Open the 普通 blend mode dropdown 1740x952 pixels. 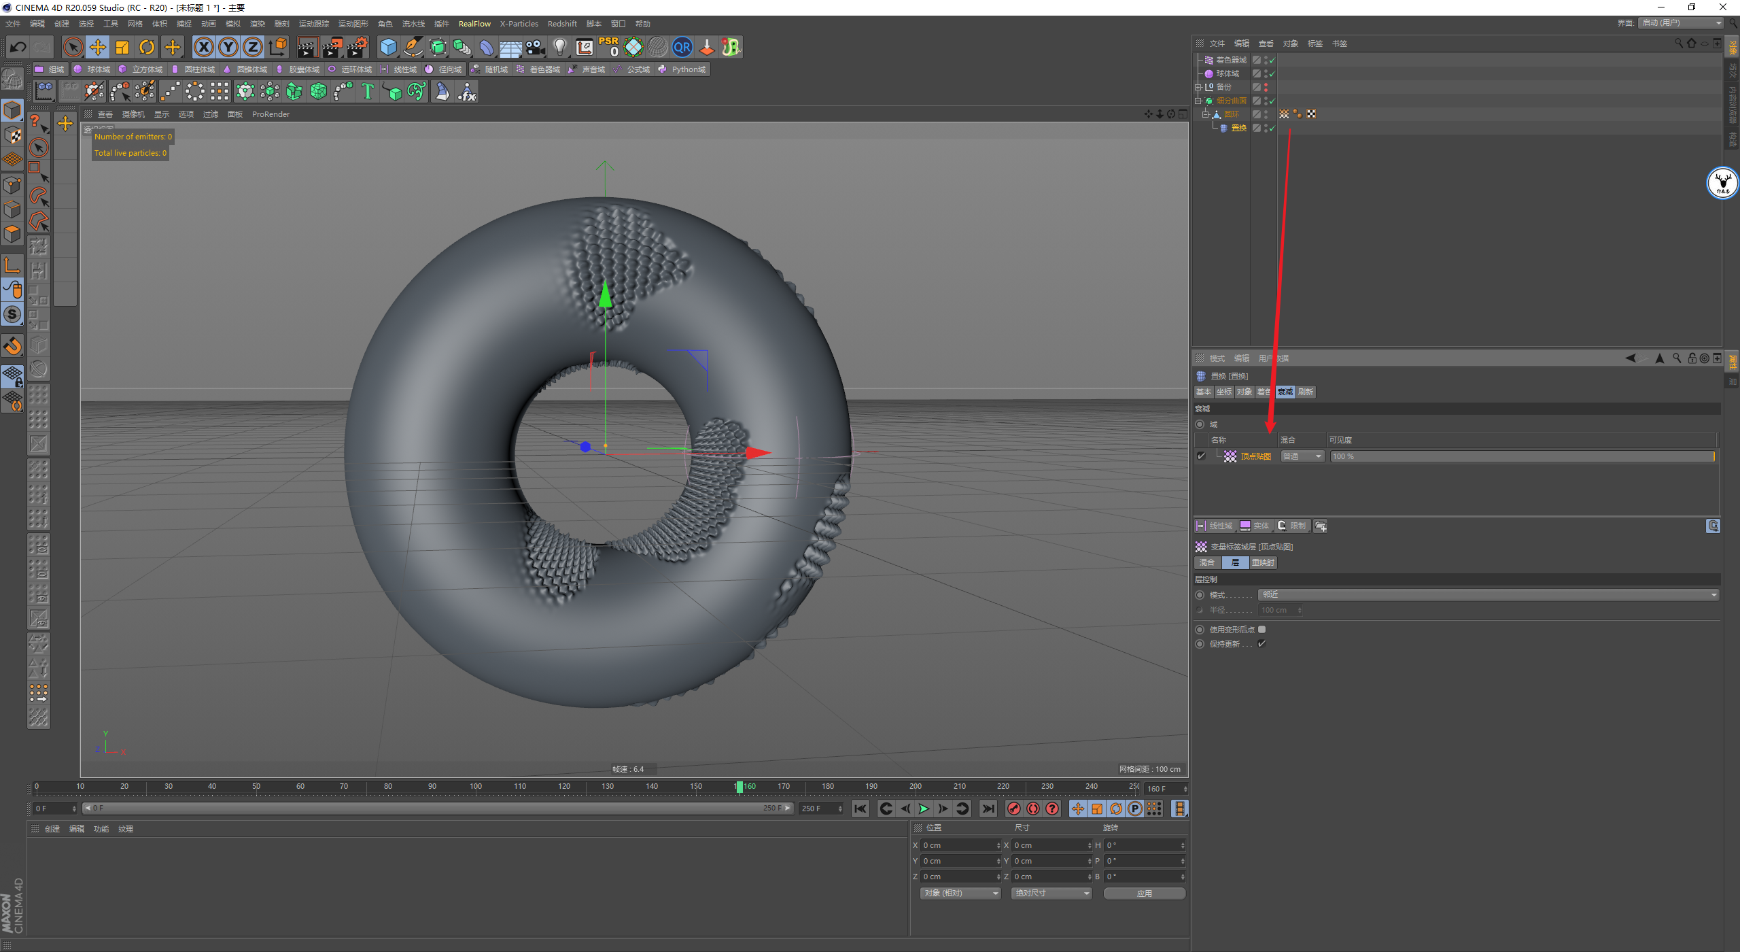click(1302, 456)
